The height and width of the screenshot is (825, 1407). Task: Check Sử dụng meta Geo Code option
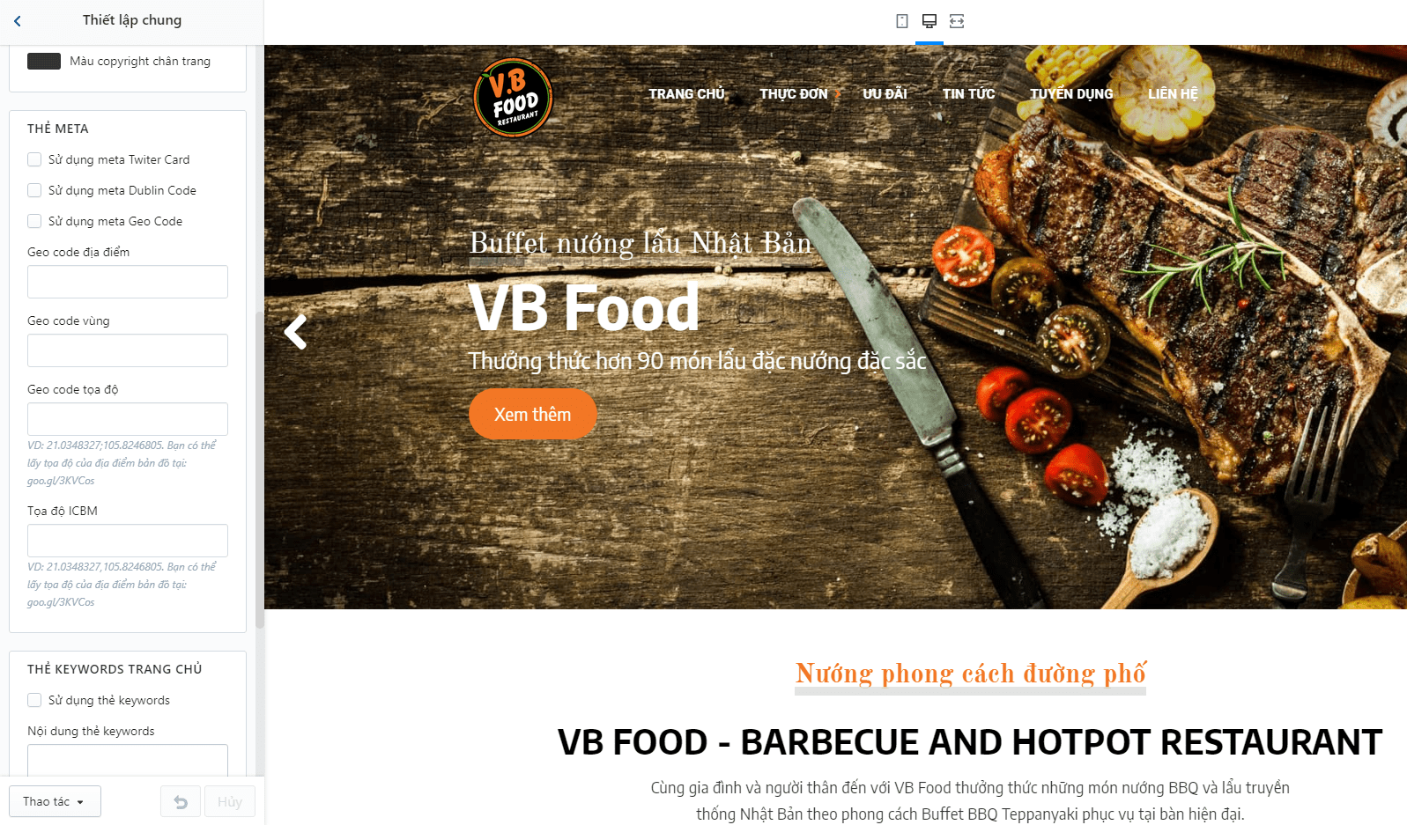point(34,221)
